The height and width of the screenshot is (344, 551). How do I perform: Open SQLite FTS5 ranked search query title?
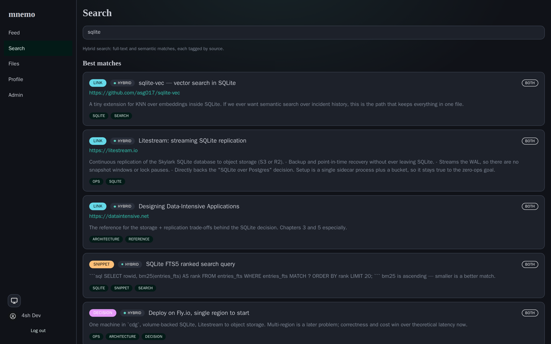point(191,264)
